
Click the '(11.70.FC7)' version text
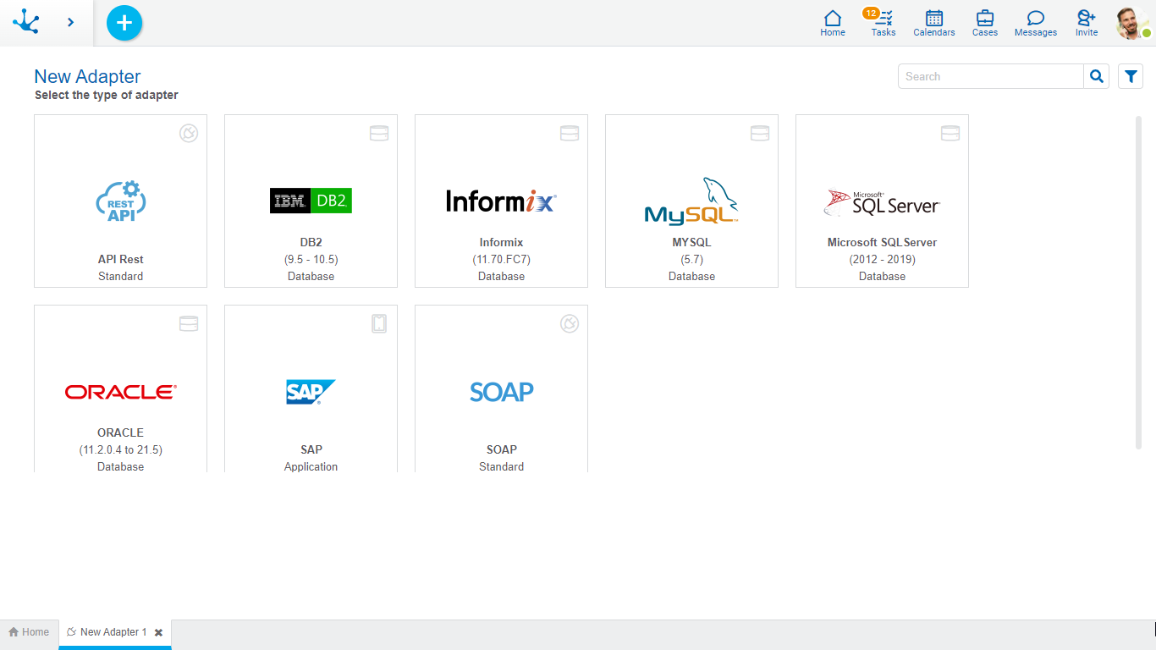pos(502,259)
